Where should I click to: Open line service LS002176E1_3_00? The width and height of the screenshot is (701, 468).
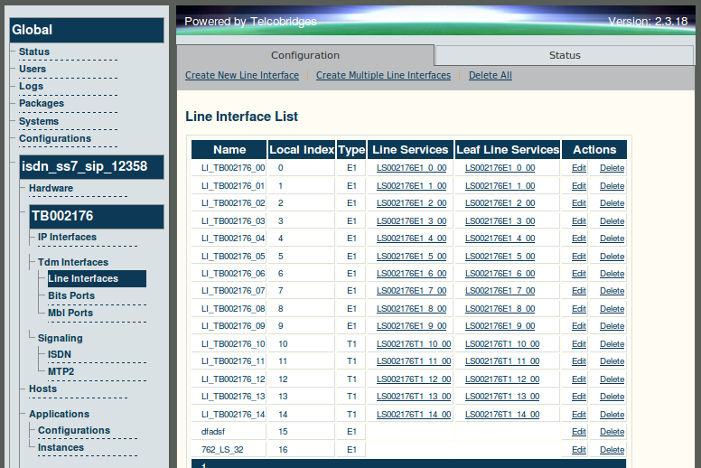coord(411,221)
